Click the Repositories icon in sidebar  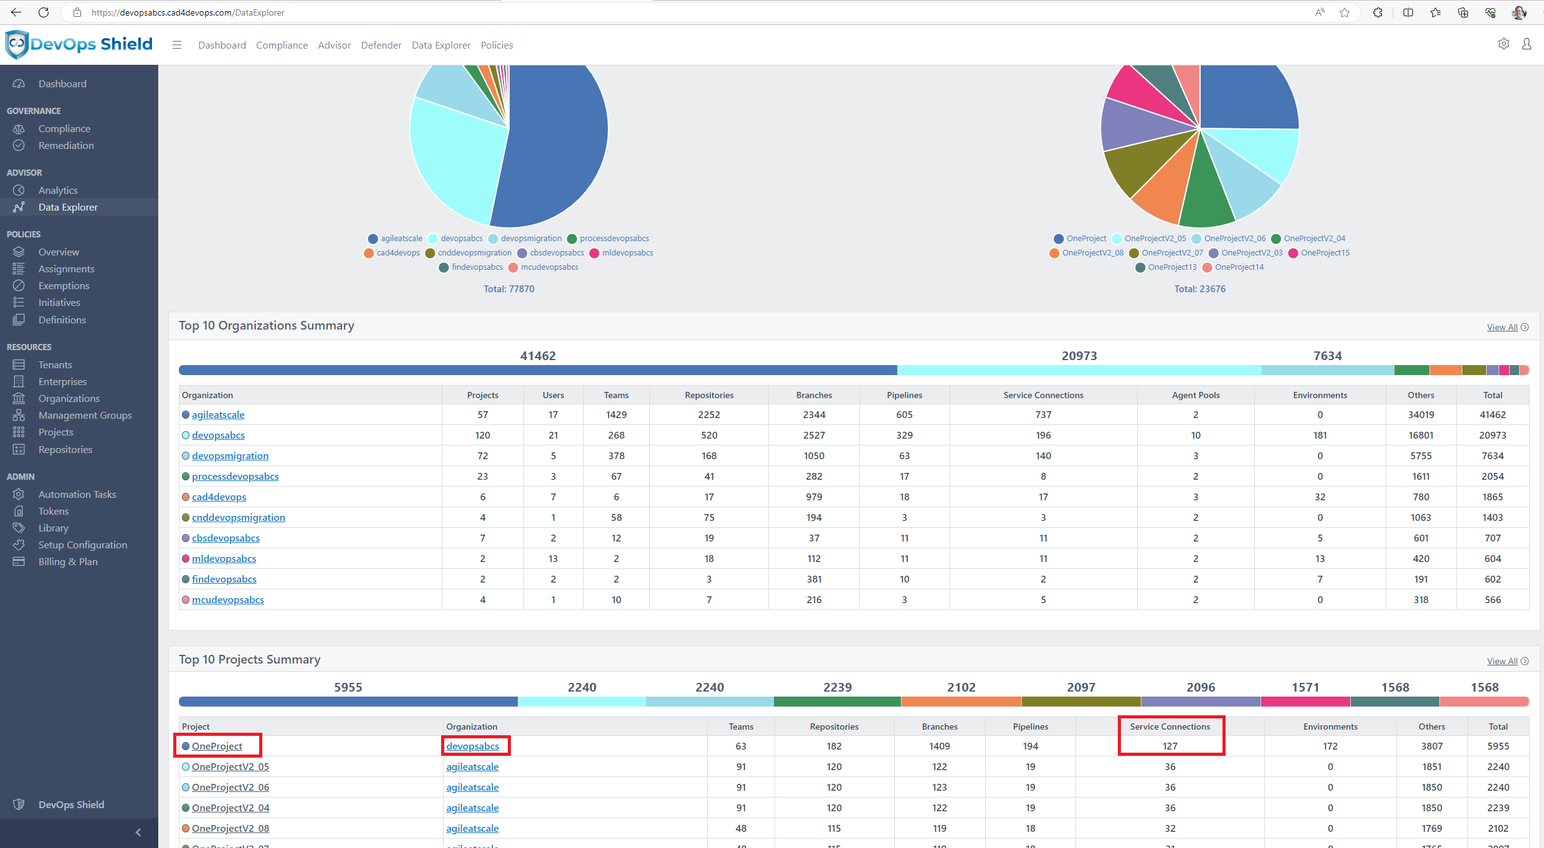[19, 449]
